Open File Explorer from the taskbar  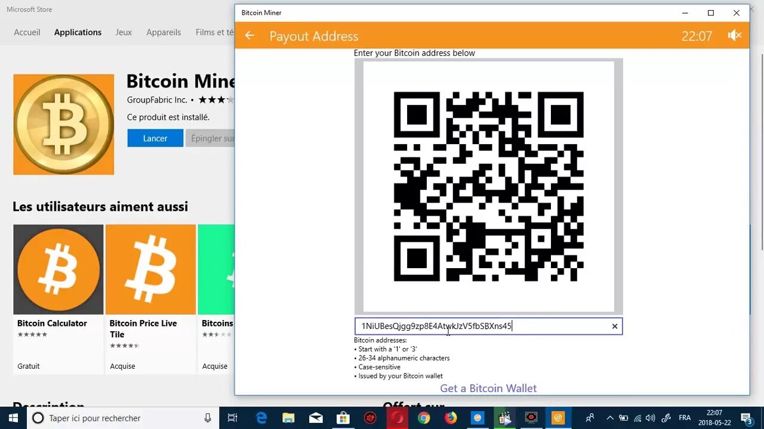coord(288,418)
